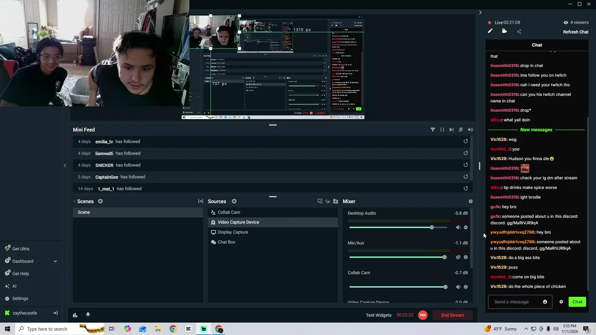Viewport: 596px width, 335px height.
Task: Open Mic/Aux settings gear
Action: point(466,257)
